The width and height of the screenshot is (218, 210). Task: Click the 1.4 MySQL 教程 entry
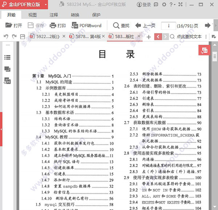point(75,137)
